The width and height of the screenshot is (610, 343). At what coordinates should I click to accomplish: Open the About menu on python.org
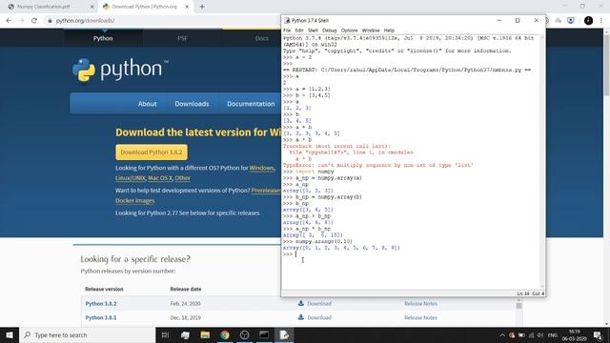tap(148, 104)
